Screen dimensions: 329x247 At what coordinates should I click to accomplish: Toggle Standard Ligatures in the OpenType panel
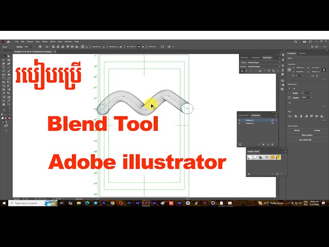pos(242,71)
